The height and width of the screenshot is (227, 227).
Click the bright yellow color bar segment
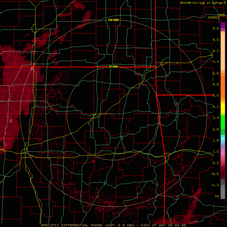coord(223,108)
